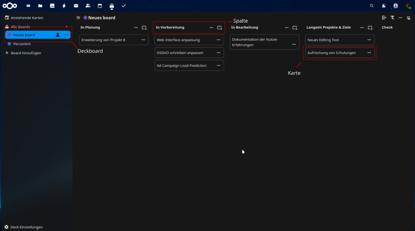This screenshot has width=415, height=231.
Task: Open Deck-Einstellungen at bottom left
Action: click(26, 227)
